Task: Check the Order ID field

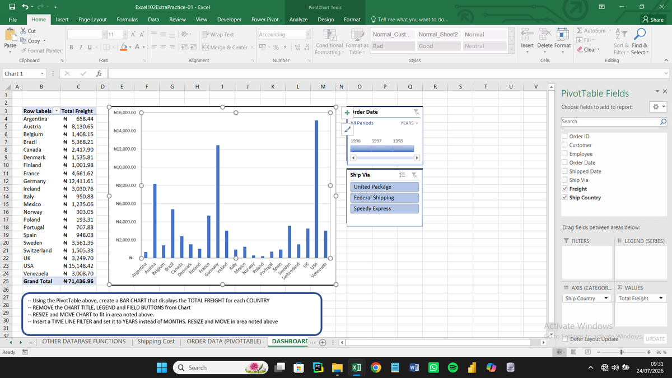Action: click(564, 136)
